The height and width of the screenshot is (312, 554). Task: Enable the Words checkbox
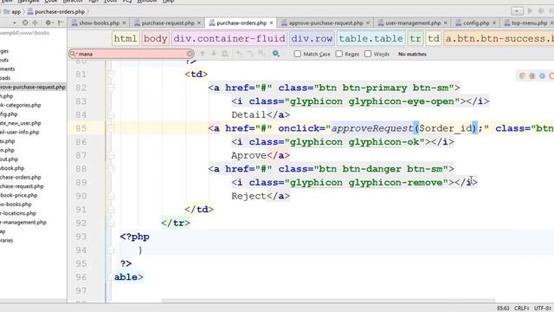[368, 54]
